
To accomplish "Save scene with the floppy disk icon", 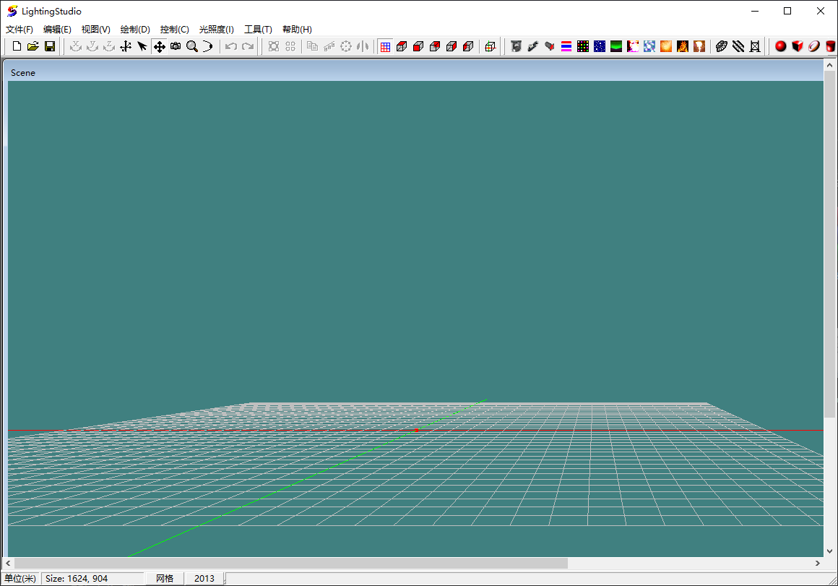I will coord(50,46).
